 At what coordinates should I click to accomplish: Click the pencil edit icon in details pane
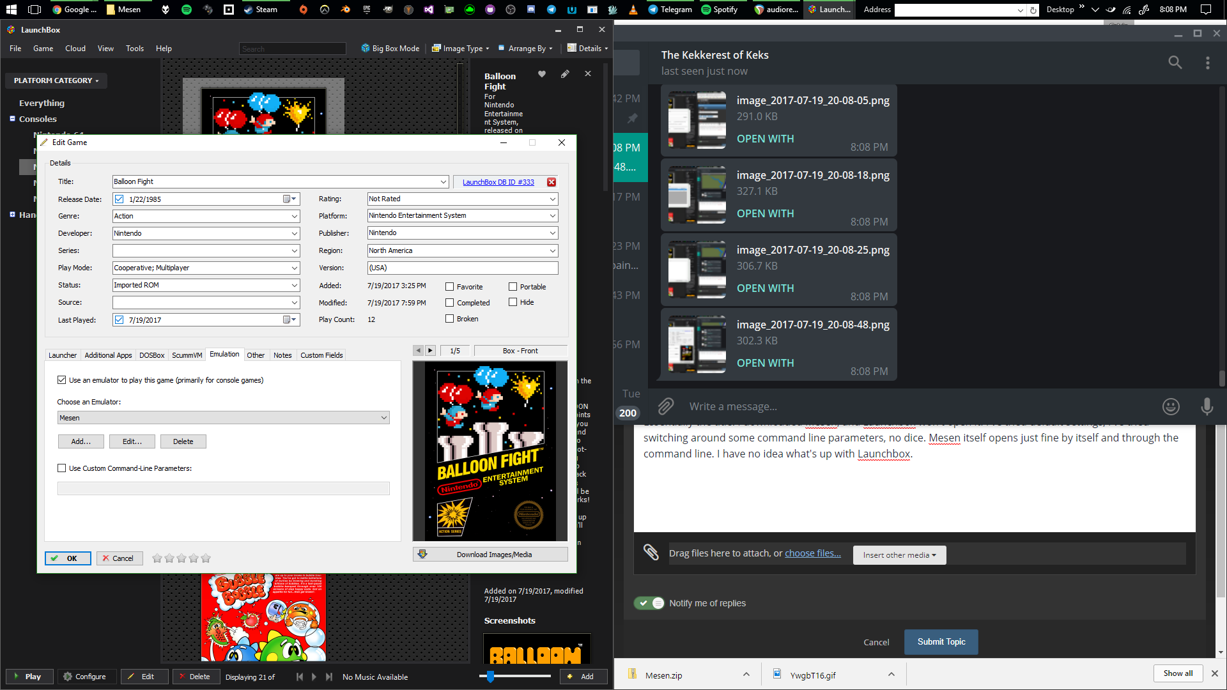tap(565, 74)
